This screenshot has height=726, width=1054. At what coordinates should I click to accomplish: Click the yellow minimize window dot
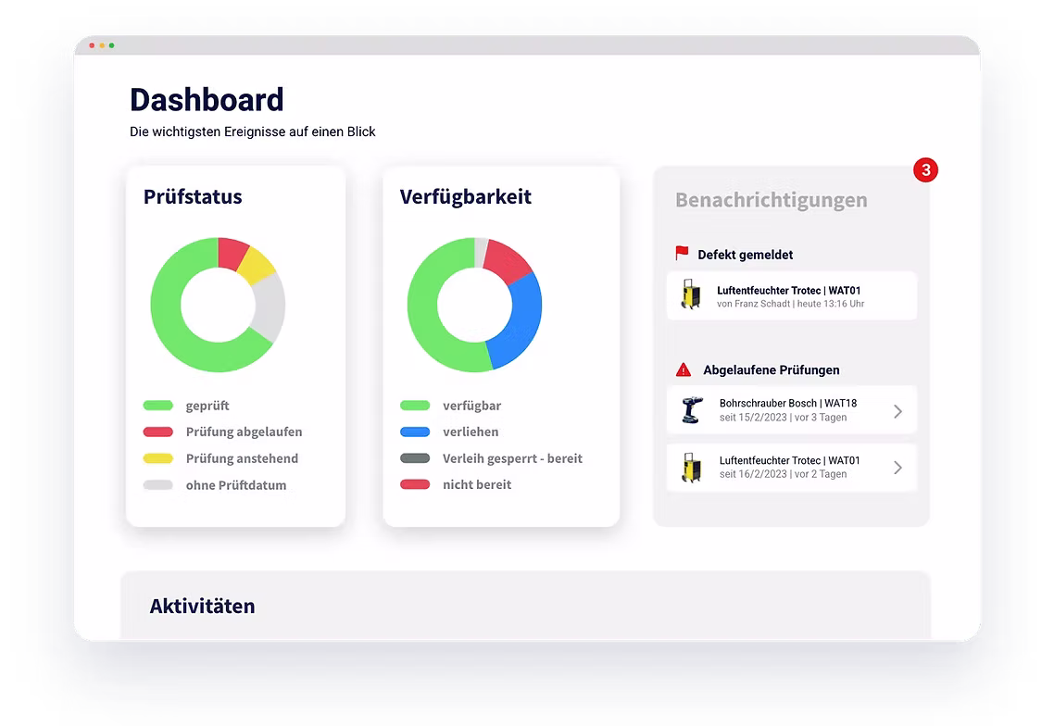click(x=102, y=45)
